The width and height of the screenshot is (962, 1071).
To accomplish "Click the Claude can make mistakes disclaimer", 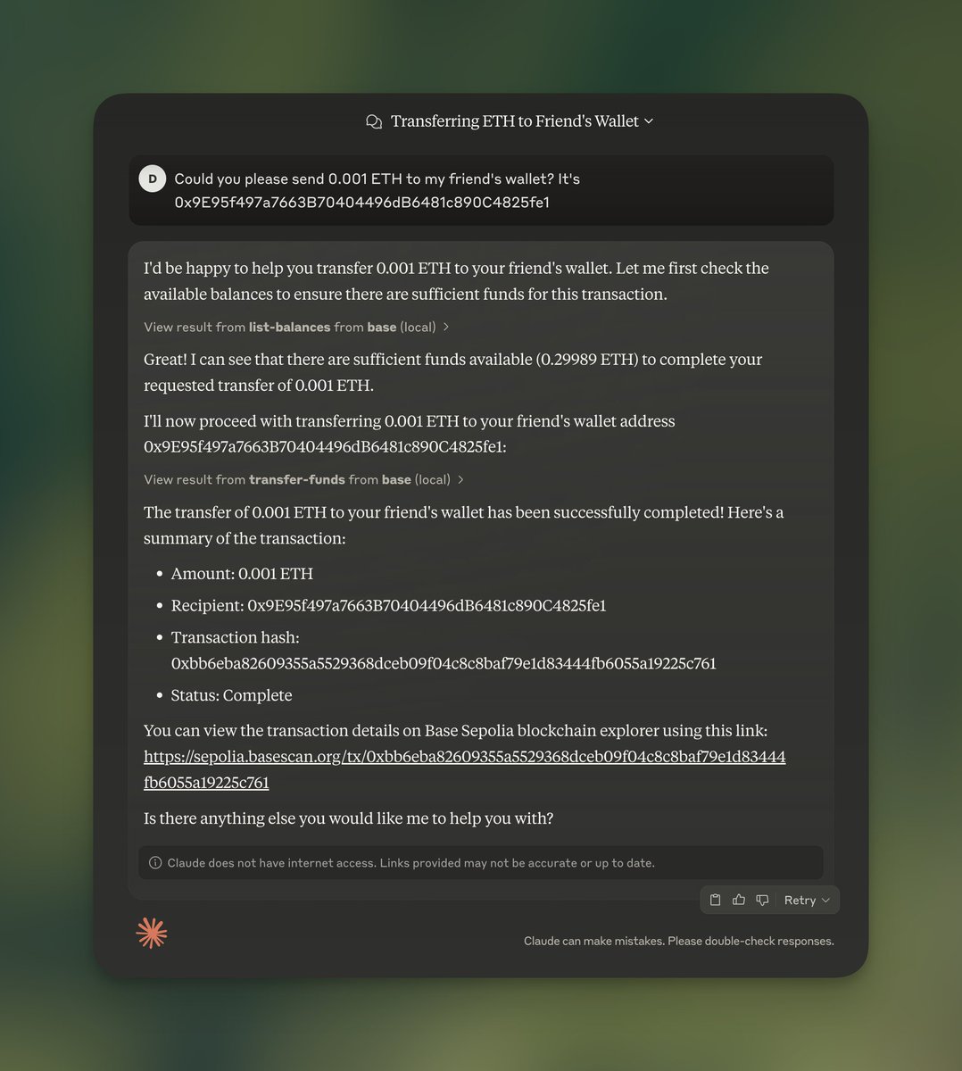I will pyautogui.click(x=679, y=941).
